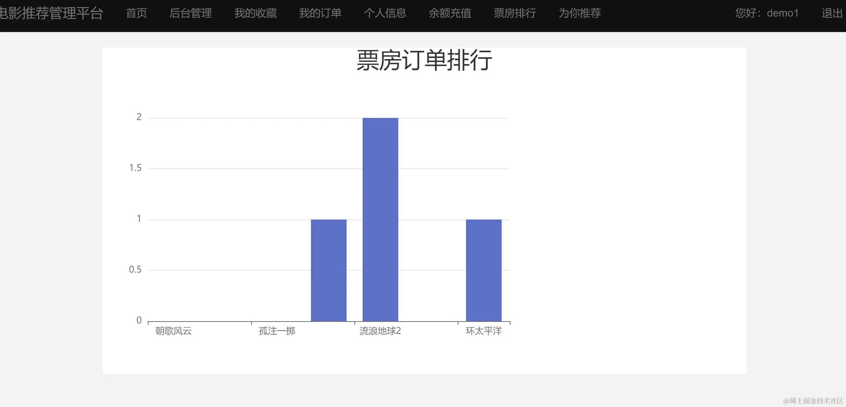Viewport: 846px width, 407px height.
Task: Click the tallest bar for 流浪地球2
Action: [380, 220]
